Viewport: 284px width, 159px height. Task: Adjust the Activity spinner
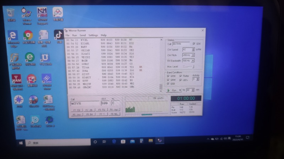pyautogui.click(x=197, y=79)
